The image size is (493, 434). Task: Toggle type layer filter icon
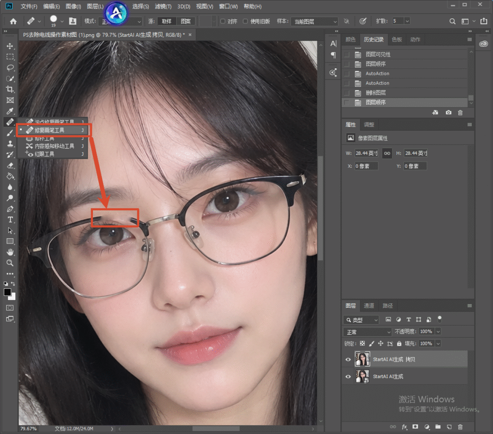coord(408,320)
